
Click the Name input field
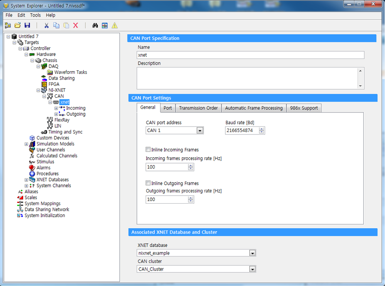pyautogui.click(x=251, y=55)
